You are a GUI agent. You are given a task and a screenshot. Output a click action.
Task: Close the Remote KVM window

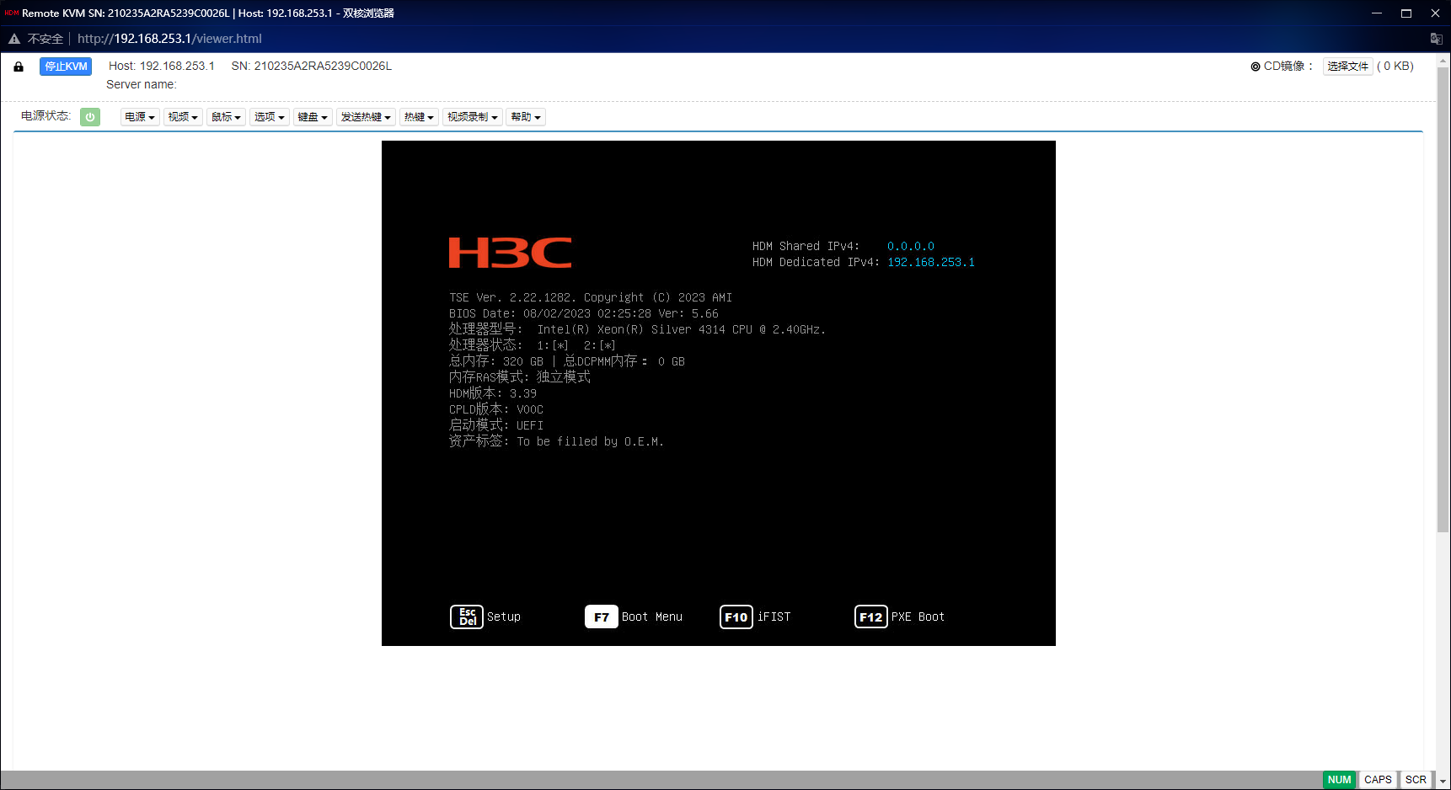point(1436,13)
